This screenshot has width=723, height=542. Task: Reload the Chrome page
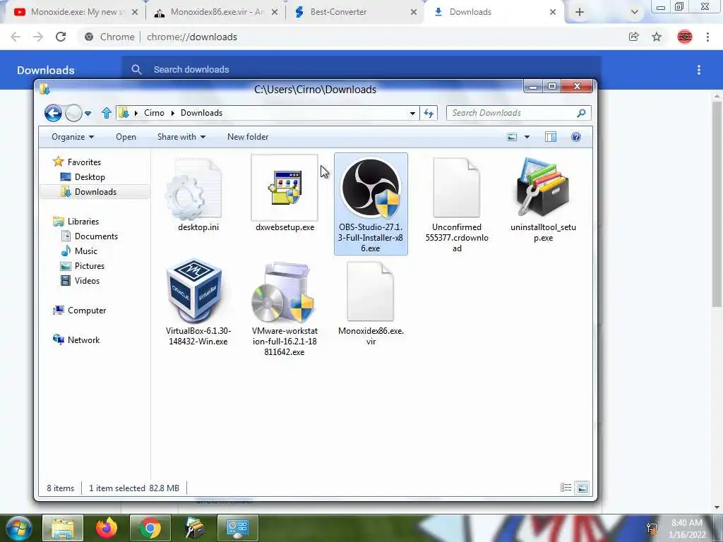61,37
